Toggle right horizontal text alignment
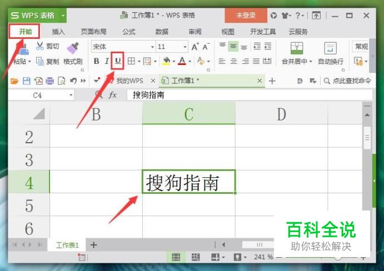 coord(245,61)
